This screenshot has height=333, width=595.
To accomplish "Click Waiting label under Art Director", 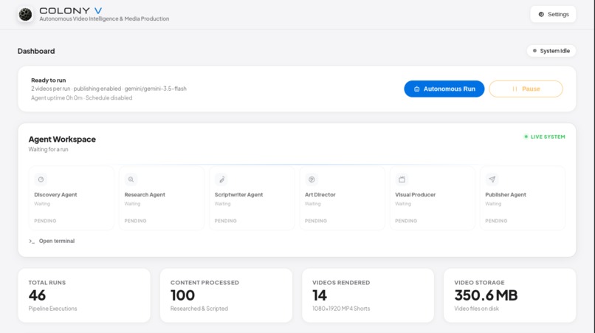I will [x=313, y=204].
